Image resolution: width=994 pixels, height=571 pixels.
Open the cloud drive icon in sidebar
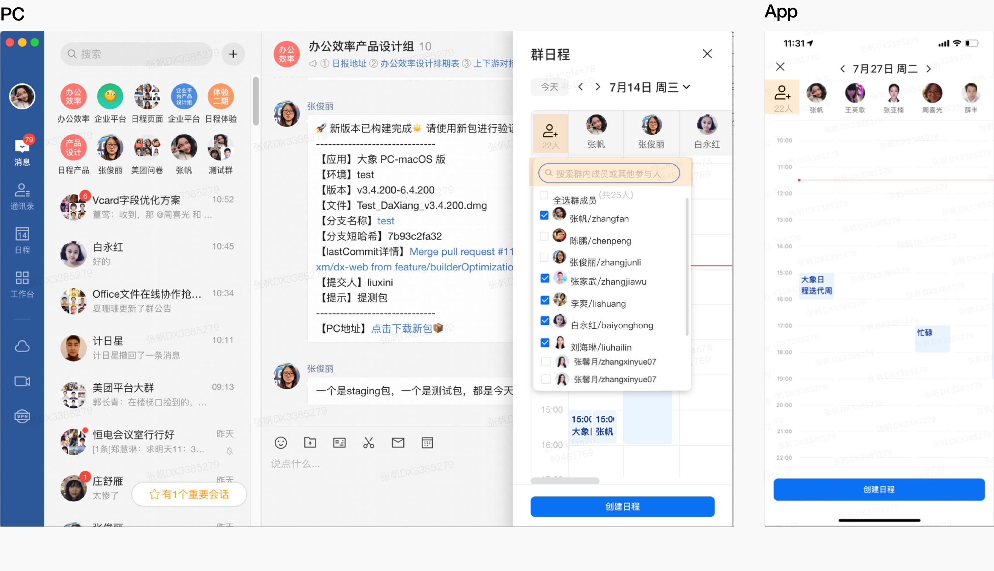pos(22,346)
